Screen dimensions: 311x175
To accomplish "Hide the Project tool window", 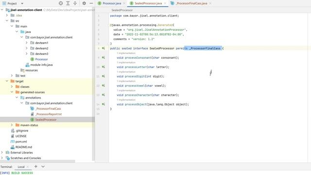I will tap(91, 3).
